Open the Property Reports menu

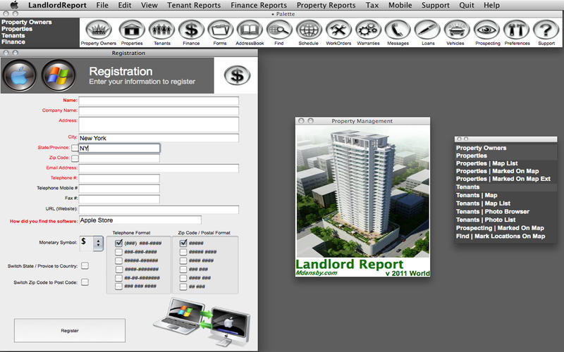click(x=326, y=5)
